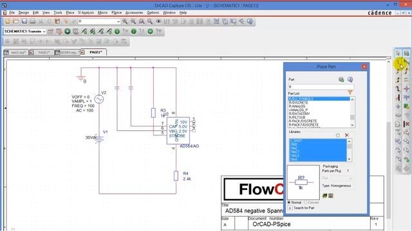
Task: Click the fisheye view eye icon
Action: coord(158,21)
